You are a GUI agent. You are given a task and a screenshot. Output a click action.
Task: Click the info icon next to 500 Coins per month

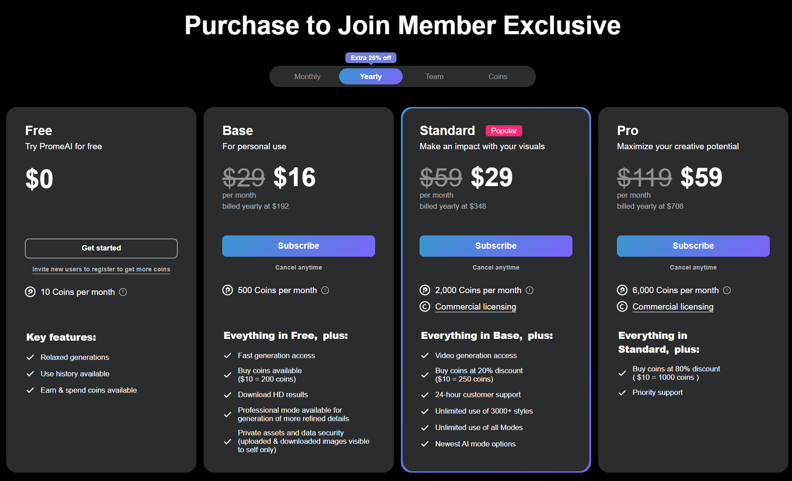click(x=325, y=290)
